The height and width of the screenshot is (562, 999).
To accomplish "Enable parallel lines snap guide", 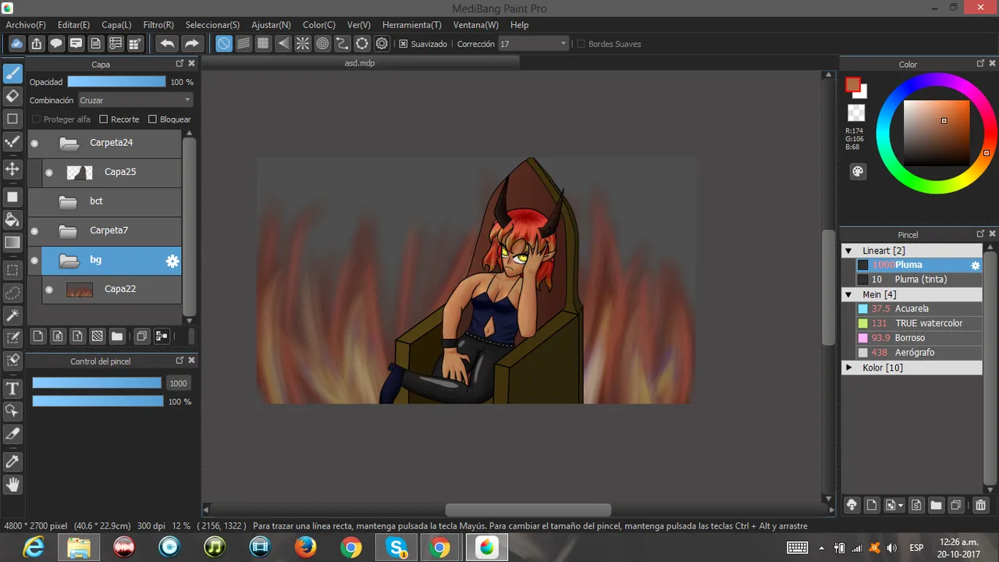I will pyautogui.click(x=244, y=44).
